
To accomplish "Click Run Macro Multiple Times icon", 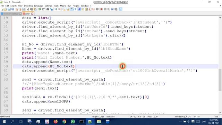I will 112,9.
